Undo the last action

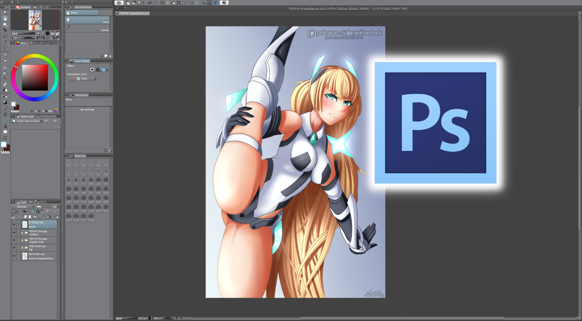point(150,3)
